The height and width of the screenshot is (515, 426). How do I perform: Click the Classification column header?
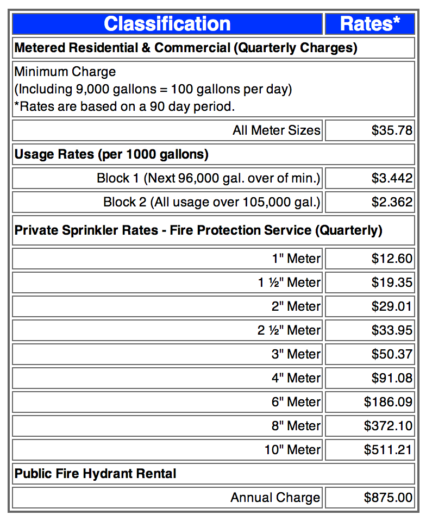click(x=167, y=24)
